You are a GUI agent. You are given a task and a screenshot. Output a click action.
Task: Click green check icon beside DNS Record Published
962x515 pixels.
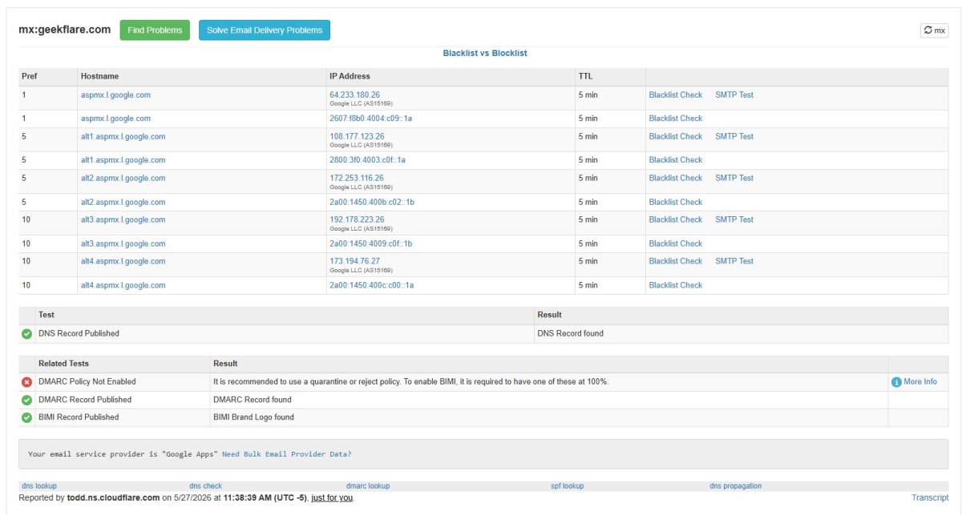click(x=26, y=334)
